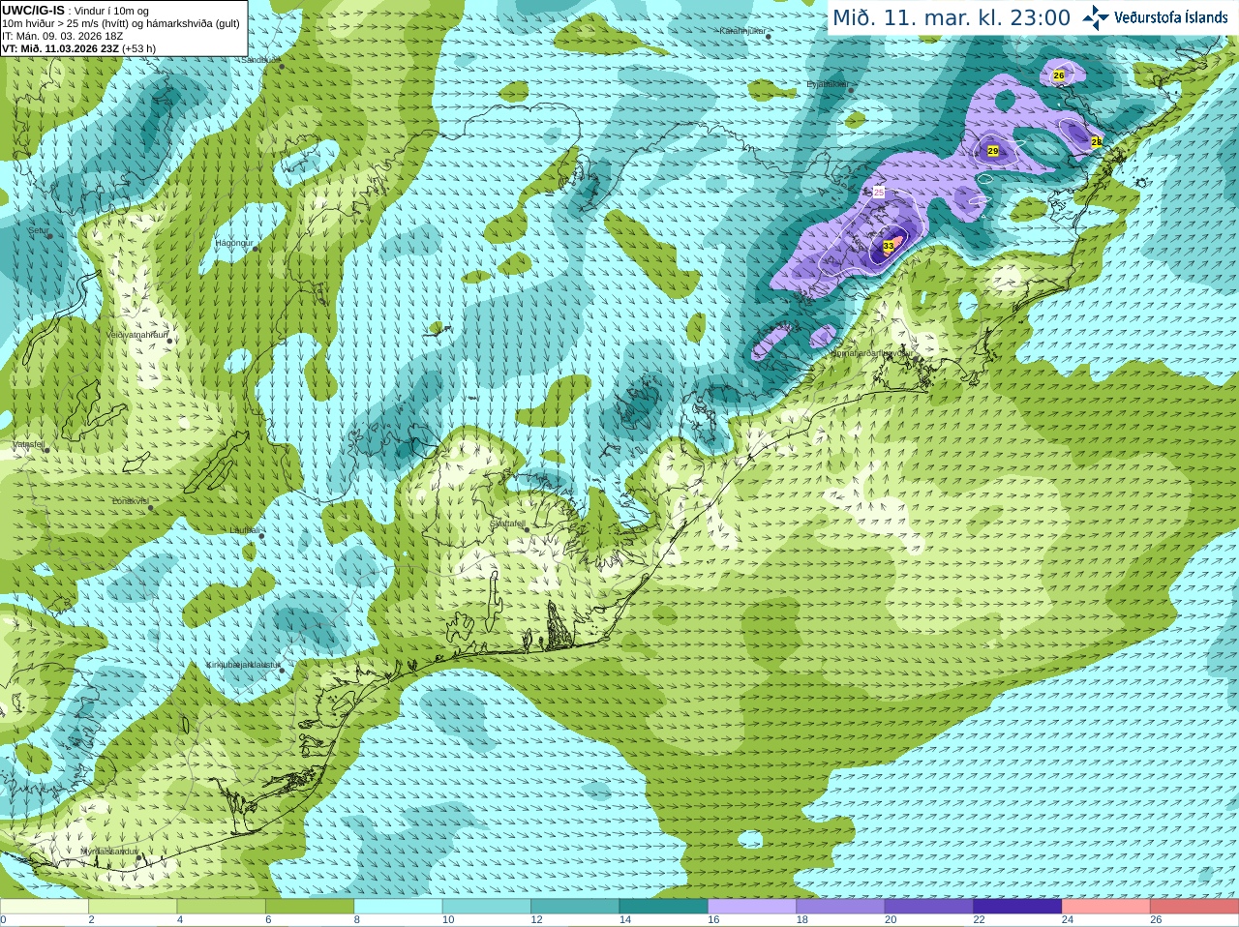Click the Veiðivatnahraun station label
This screenshot has height=927, width=1239.
[x=136, y=335]
